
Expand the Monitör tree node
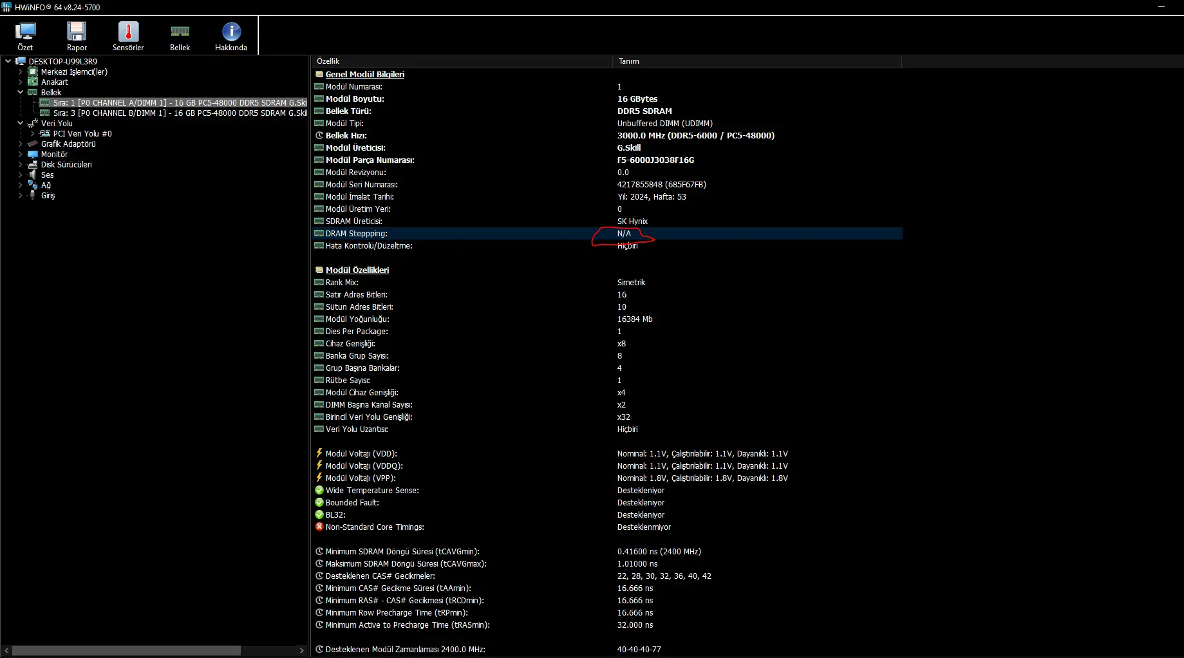(x=21, y=154)
